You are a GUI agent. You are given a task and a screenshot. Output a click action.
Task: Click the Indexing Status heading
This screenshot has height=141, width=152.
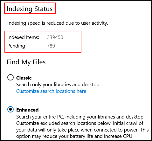pyautogui.click(x=30, y=9)
